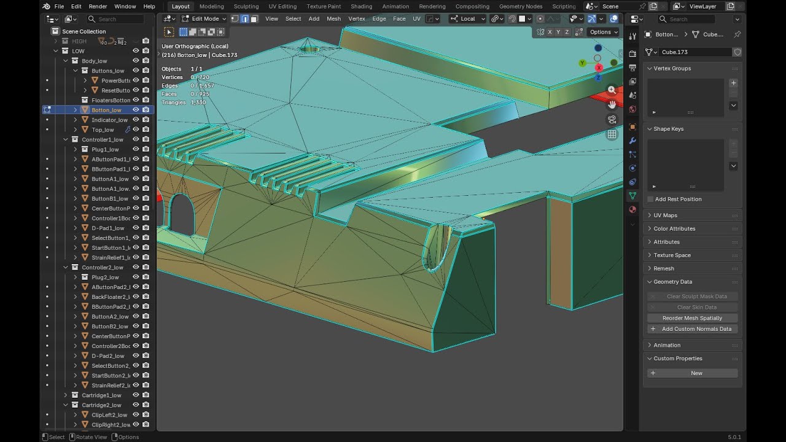Select the Object Data (mesh) properties tab
This screenshot has height=442, width=786.
coord(632,196)
